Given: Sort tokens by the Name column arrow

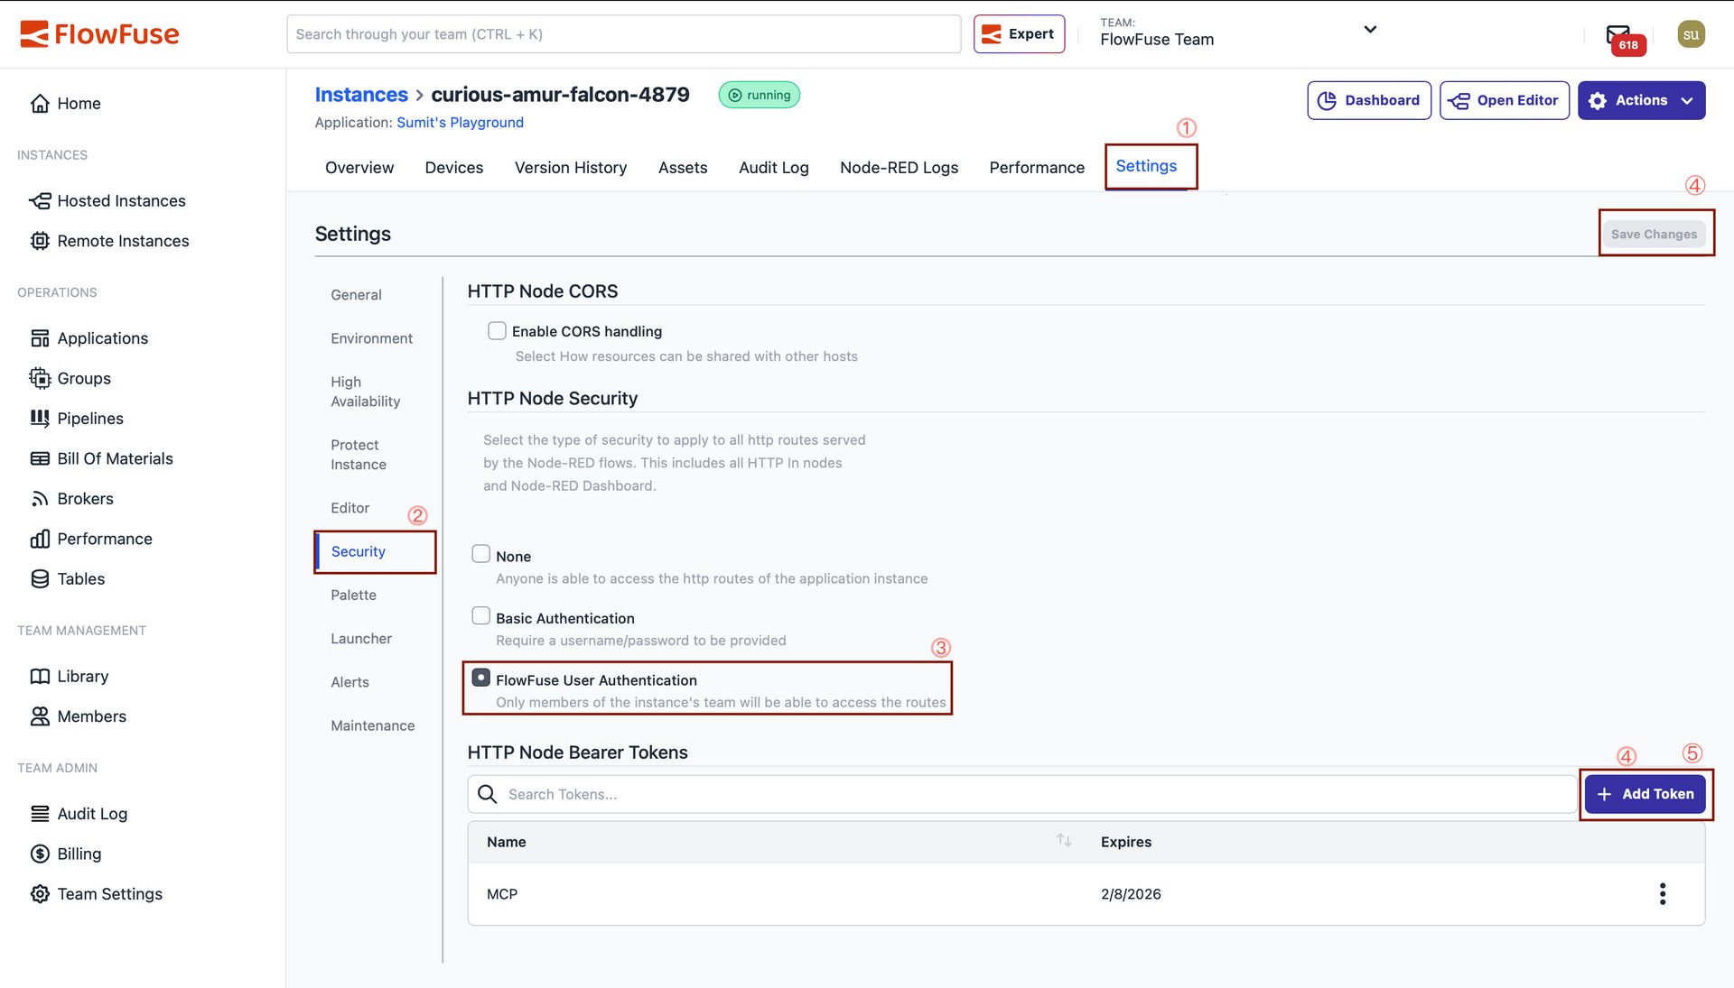Looking at the screenshot, I should [x=1064, y=840].
